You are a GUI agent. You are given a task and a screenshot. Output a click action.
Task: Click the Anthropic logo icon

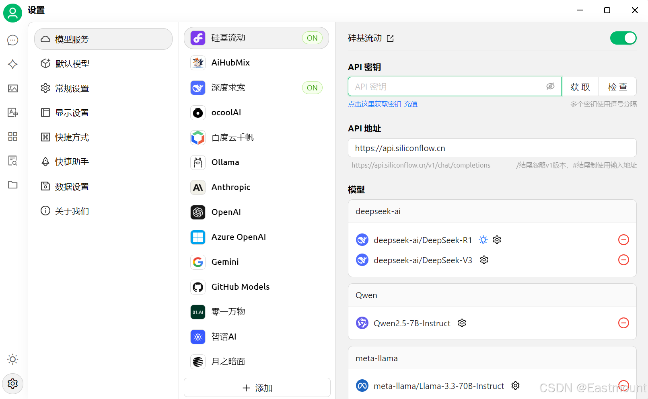198,187
